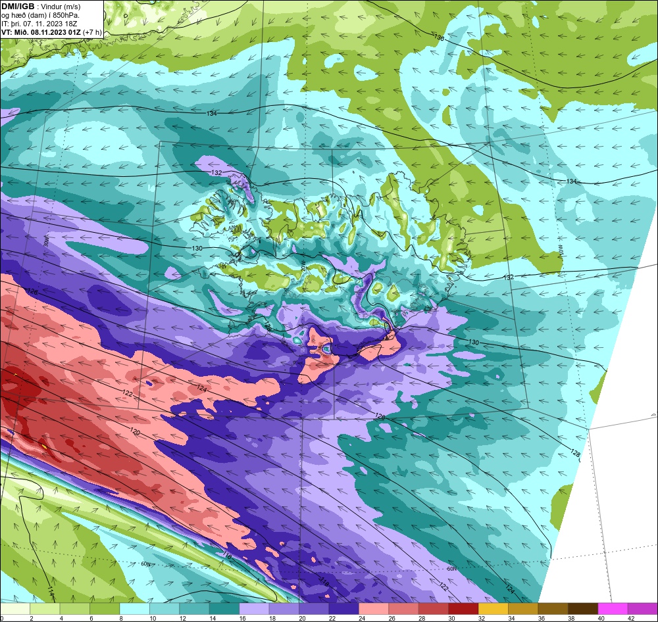Click the magenta 40–42 m/s legend swatch
The width and height of the screenshot is (658, 622).
(612, 609)
